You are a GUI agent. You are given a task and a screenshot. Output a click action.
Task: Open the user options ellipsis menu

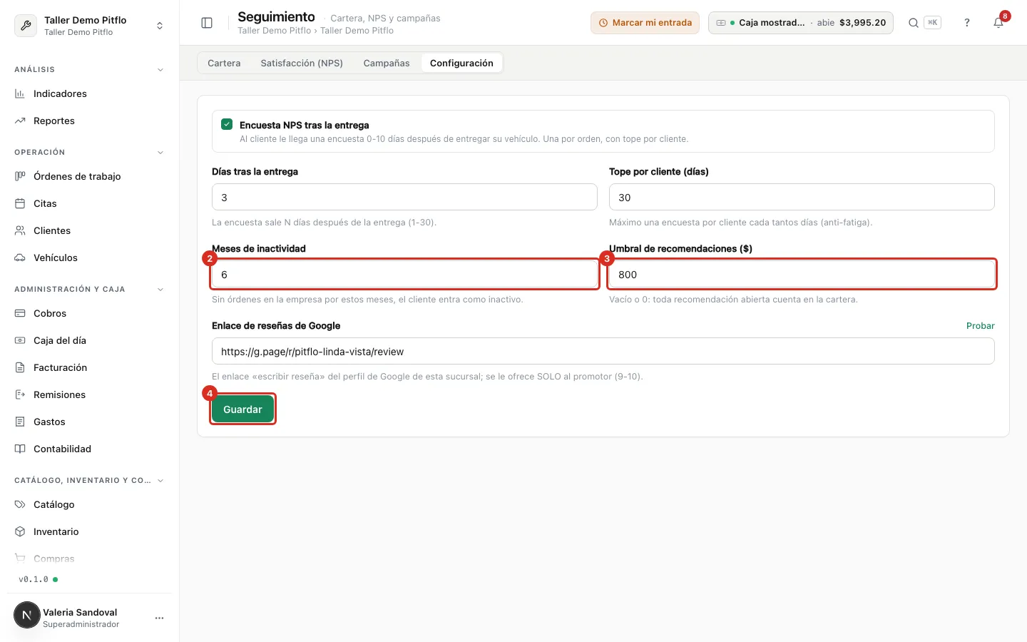click(159, 618)
